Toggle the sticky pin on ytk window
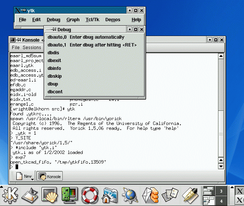The width and height of the screenshot is (244, 206). pos(23,10)
